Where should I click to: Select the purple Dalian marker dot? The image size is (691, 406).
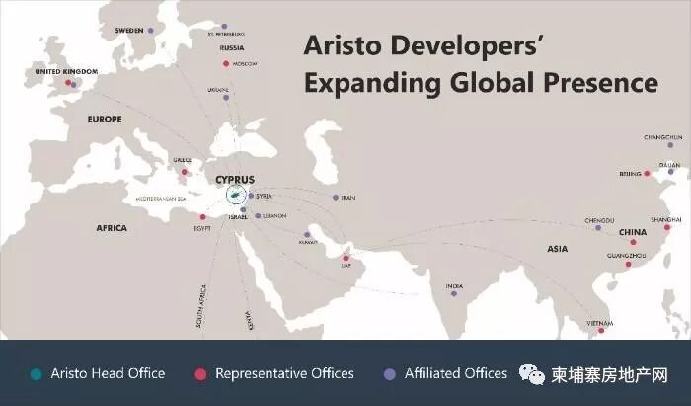click(670, 172)
